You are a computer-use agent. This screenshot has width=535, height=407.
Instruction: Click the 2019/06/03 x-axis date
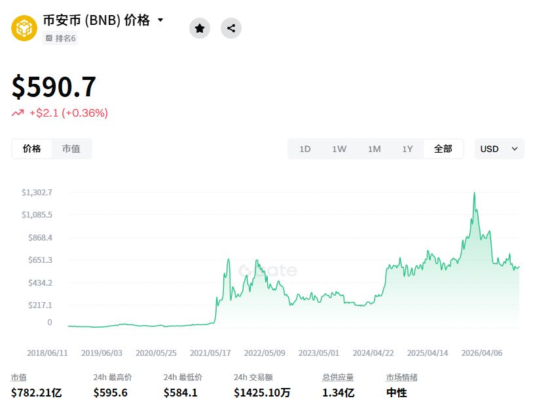[101, 353]
